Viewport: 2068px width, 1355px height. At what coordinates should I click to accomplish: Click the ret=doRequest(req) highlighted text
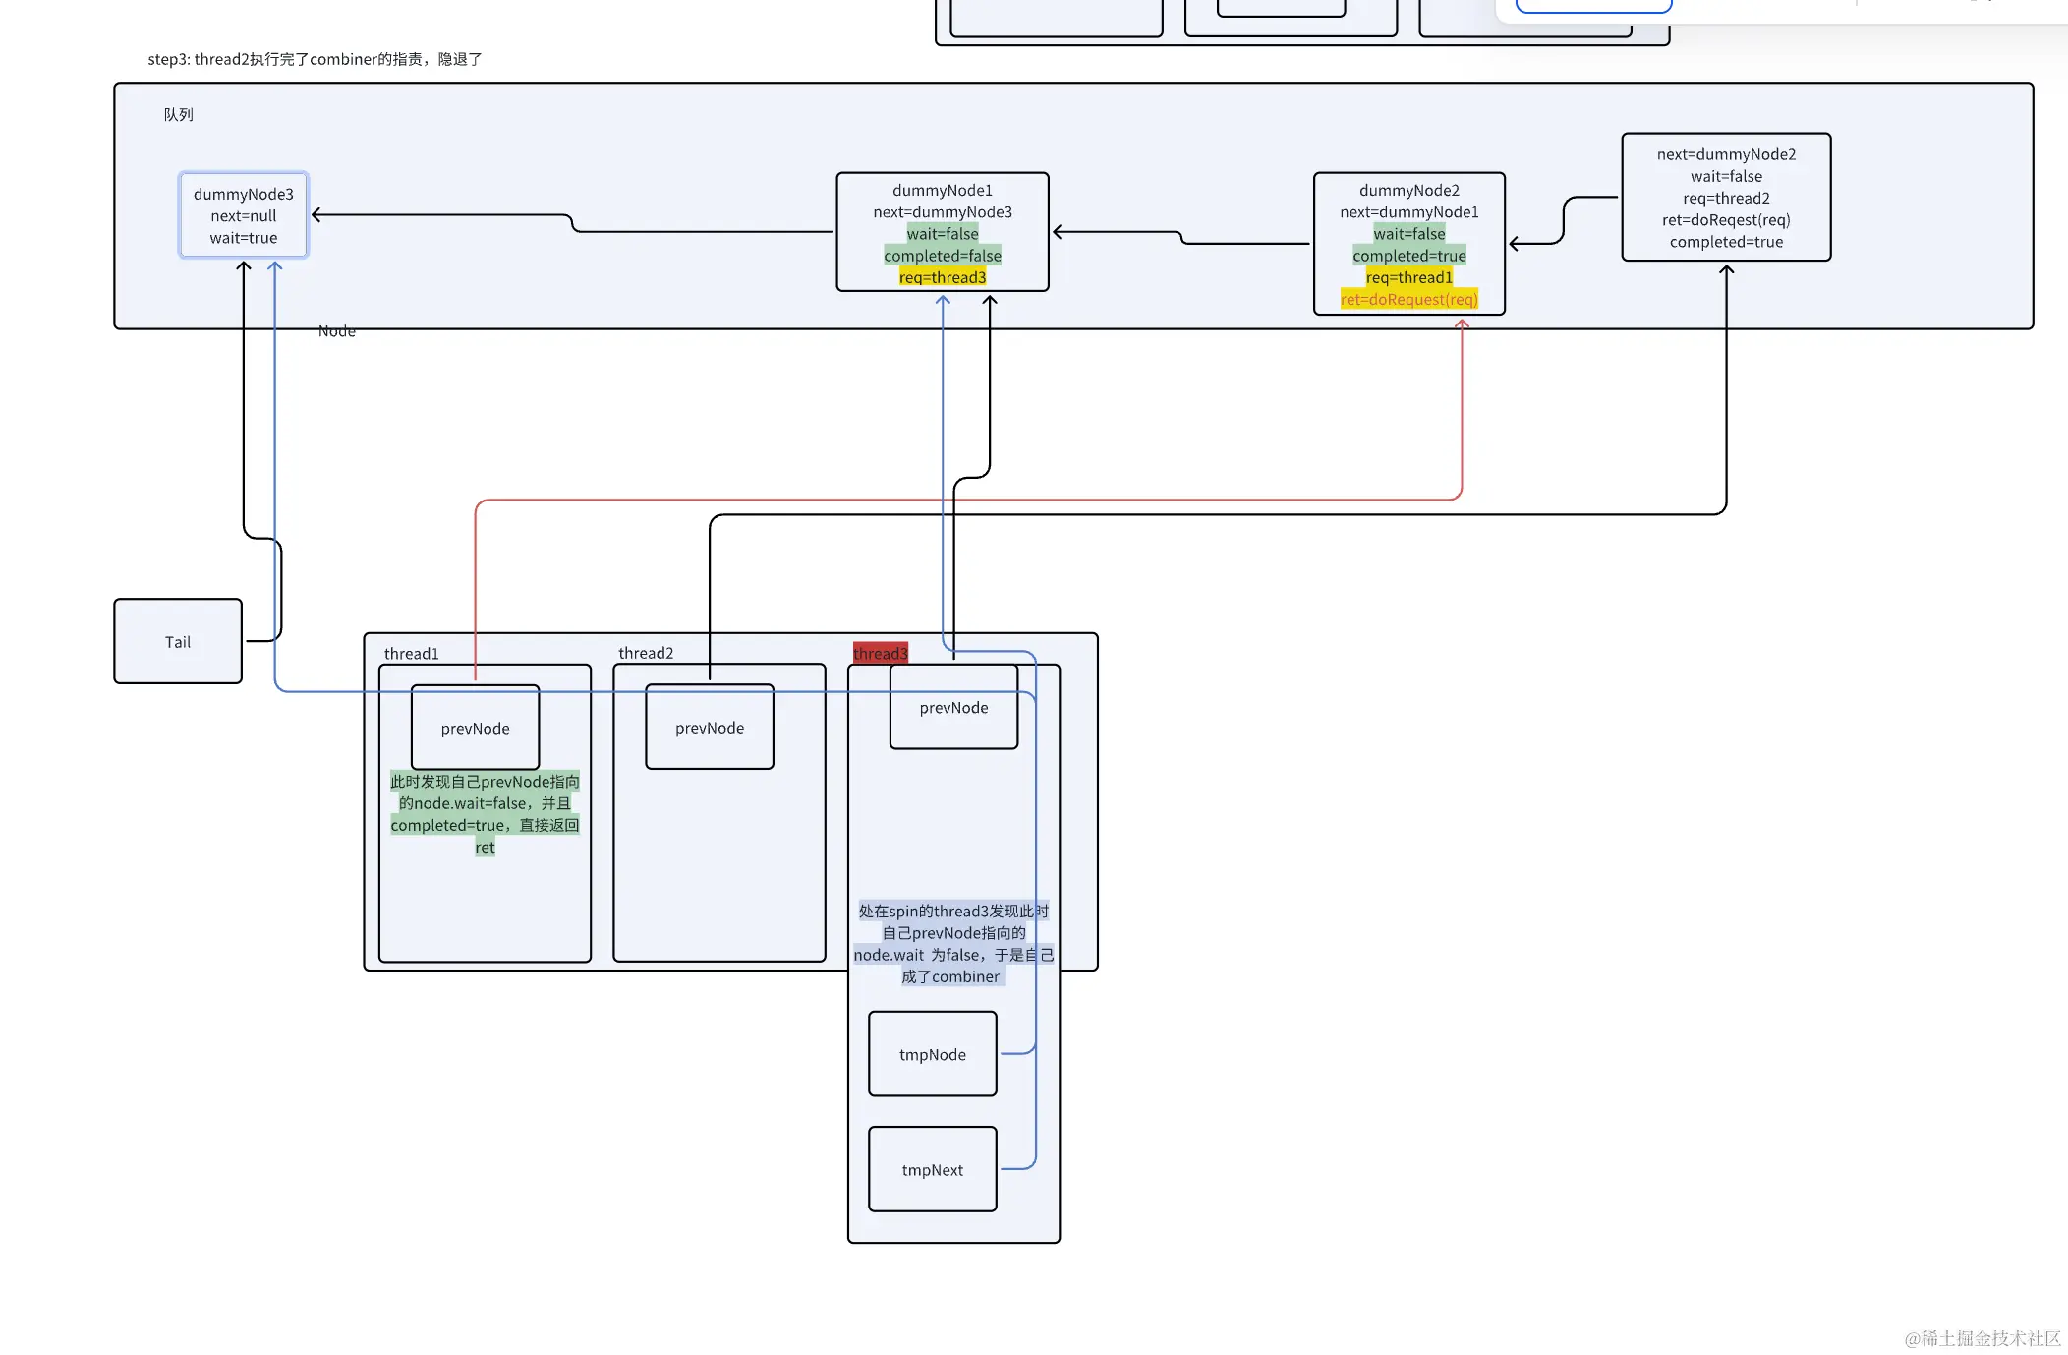coord(1408,300)
